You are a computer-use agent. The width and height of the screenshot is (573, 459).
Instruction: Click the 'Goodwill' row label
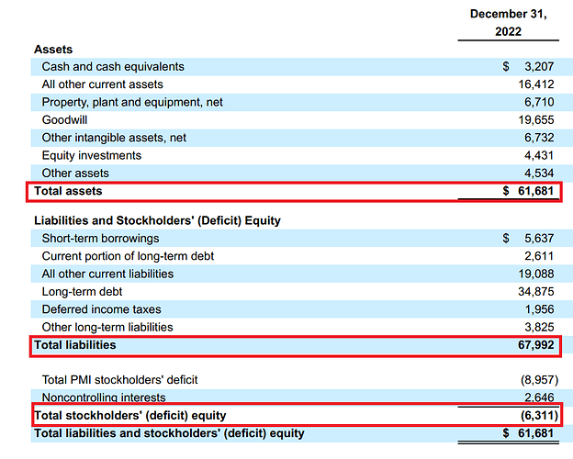pyautogui.click(x=64, y=120)
